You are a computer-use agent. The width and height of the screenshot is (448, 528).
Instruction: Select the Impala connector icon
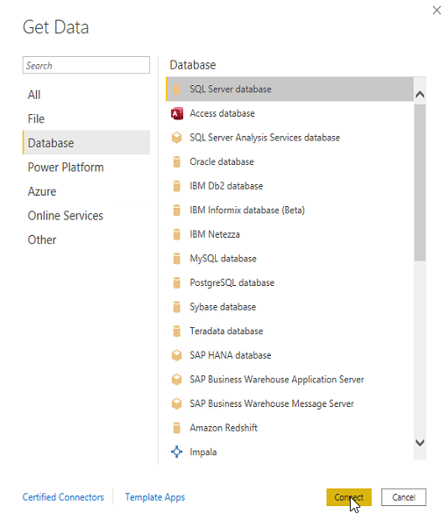point(177,452)
